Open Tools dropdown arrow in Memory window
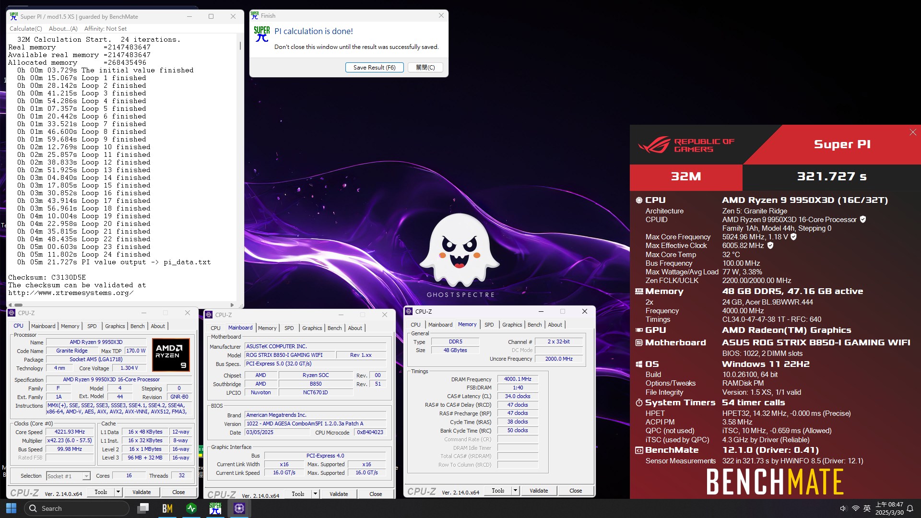Viewport: 921px width, 518px height. [x=515, y=491]
